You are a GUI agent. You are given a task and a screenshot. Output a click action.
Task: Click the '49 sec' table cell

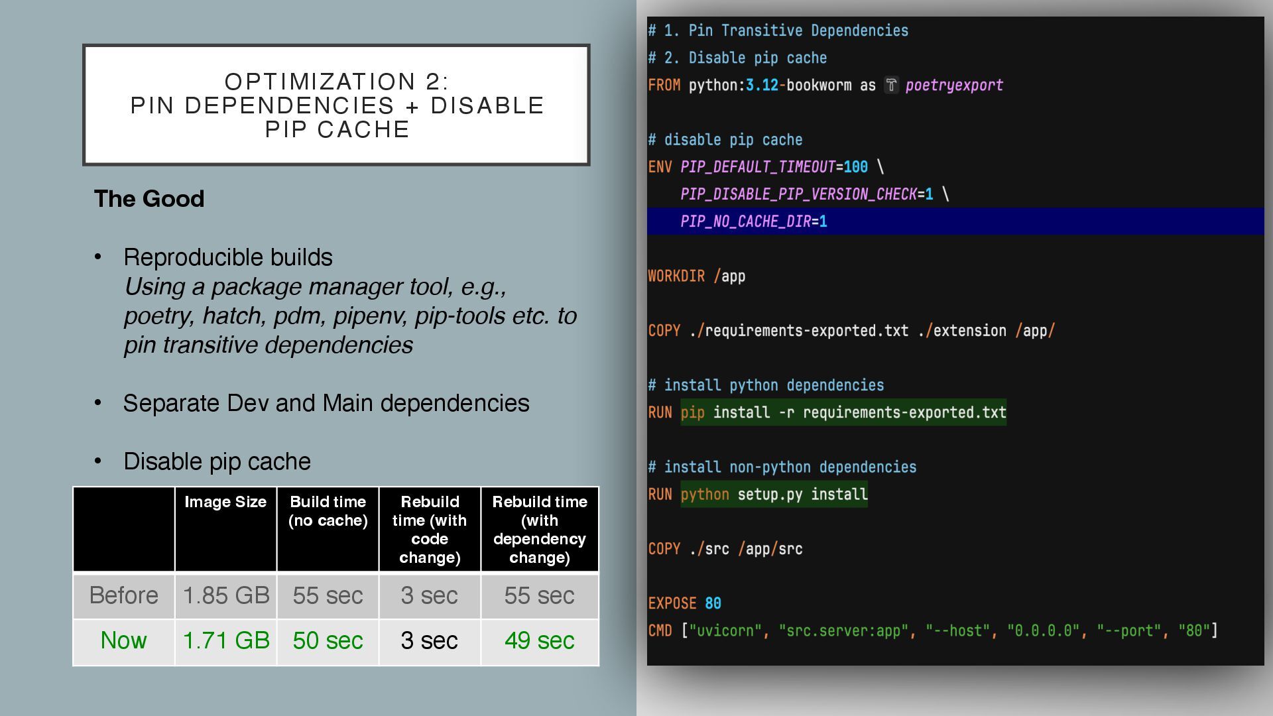tap(540, 640)
